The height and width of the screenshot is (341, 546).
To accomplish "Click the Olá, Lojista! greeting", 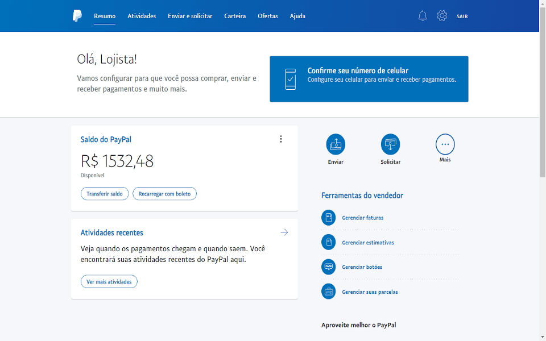I will point(107,59).
